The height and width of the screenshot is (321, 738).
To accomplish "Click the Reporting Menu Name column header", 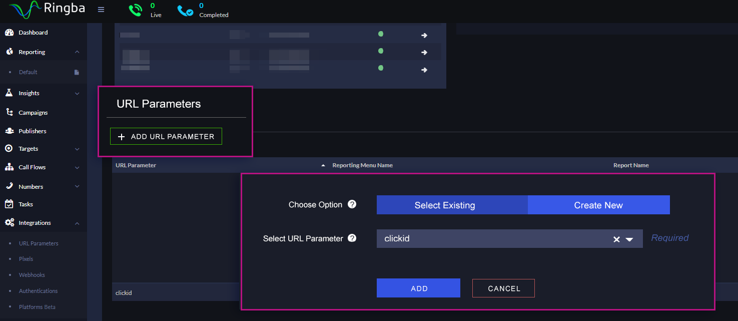I will pyautogui.click(x=362, y=165).
